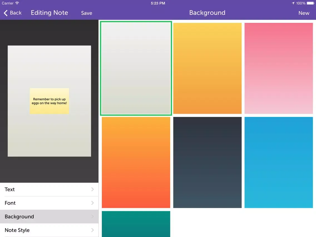Viewport: 316px width, 237px height.
Task: Expand the Text row chevron
Action: pos(93,189)
